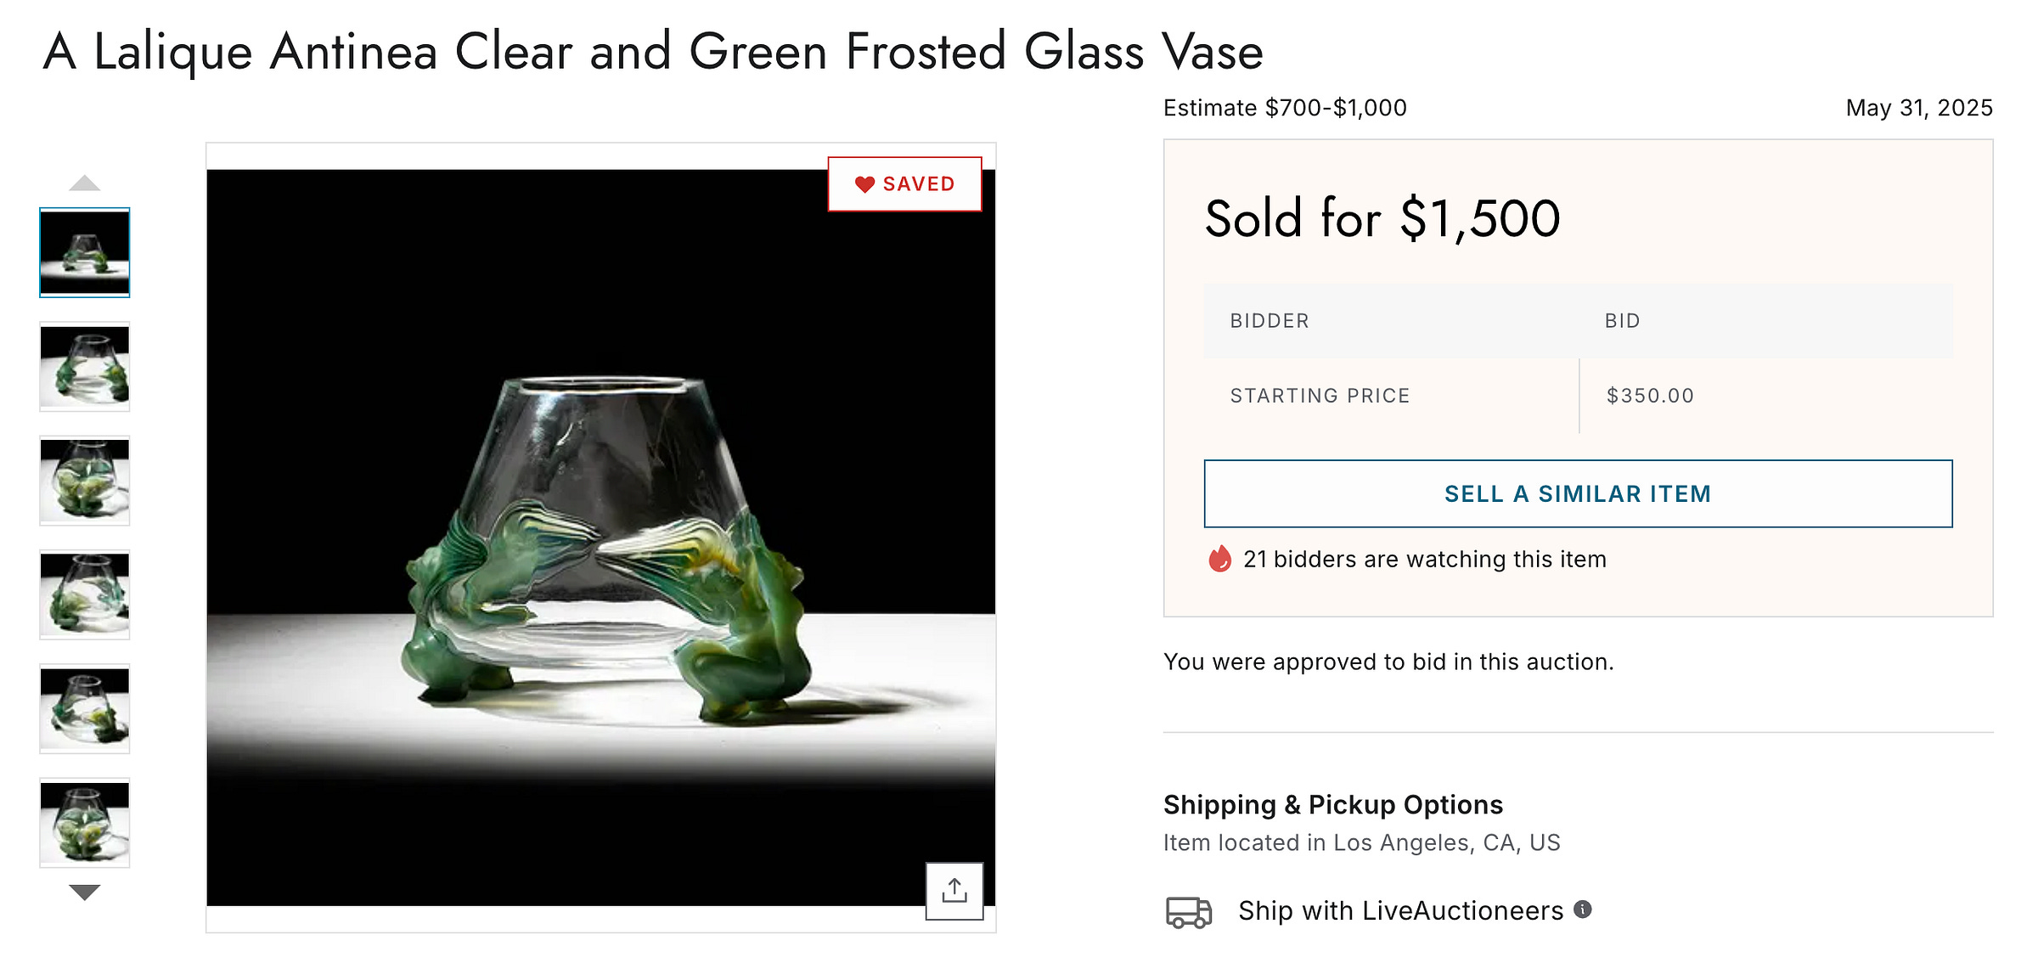Click the shipping truck icon
Image resolution: width=2038 pixels, height=963 pixels.
pos(1188,912)
